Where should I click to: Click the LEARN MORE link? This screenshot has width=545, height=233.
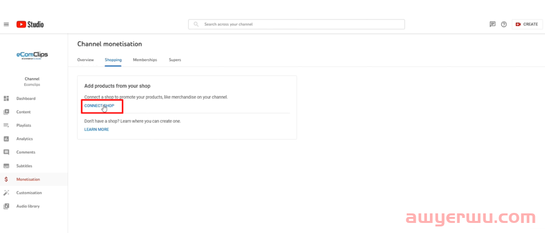point(96,129)
